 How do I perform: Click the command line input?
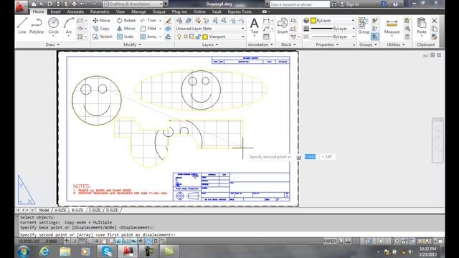pyautogui.click(x=231, y=234)
